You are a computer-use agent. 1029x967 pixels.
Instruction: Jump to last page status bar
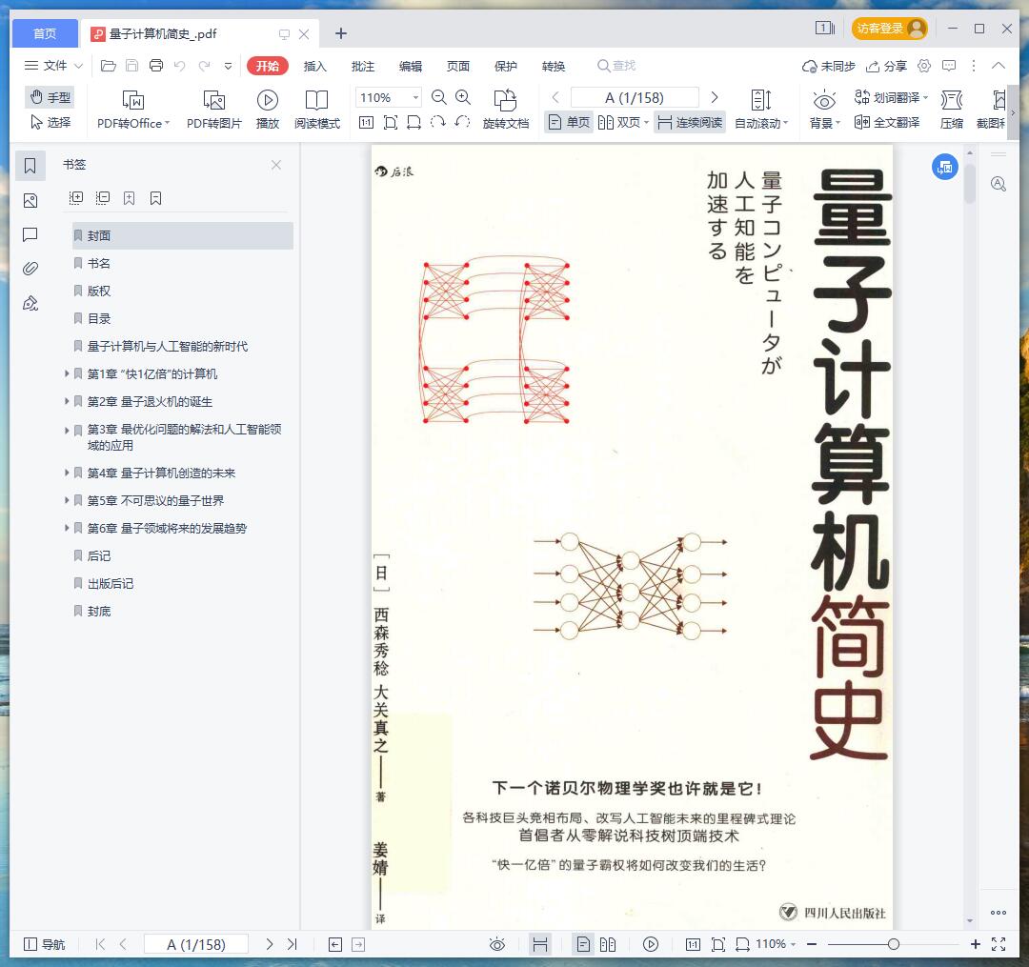(x=293, y=944)
